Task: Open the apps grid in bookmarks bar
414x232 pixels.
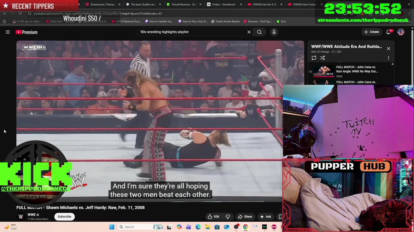Action: coord(4,21)
